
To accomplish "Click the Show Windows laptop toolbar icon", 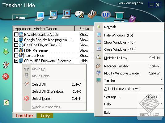I will point(53,15).
